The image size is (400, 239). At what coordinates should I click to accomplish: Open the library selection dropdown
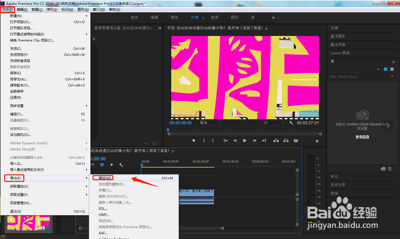click(x=354, y=69)
